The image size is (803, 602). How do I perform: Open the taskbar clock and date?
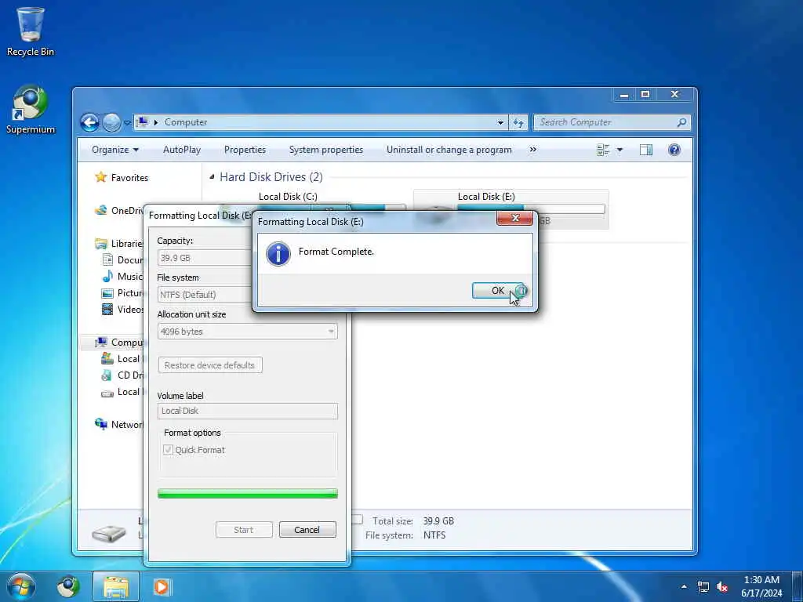pos(761,586)
